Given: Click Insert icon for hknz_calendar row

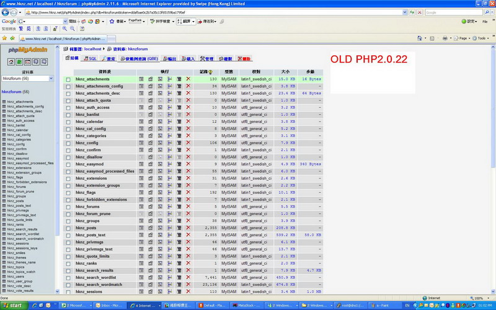Looking at the screenshot, I should (x=169, y=122).
